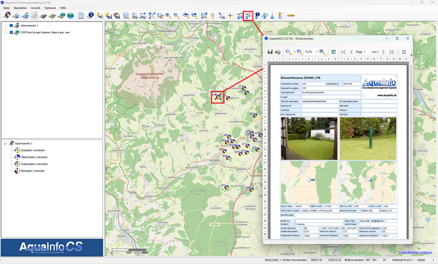Screen dimensions: 438x264
Task: Toggle the OSM Basis-Layer checkbox
Action: click(12, 32)
